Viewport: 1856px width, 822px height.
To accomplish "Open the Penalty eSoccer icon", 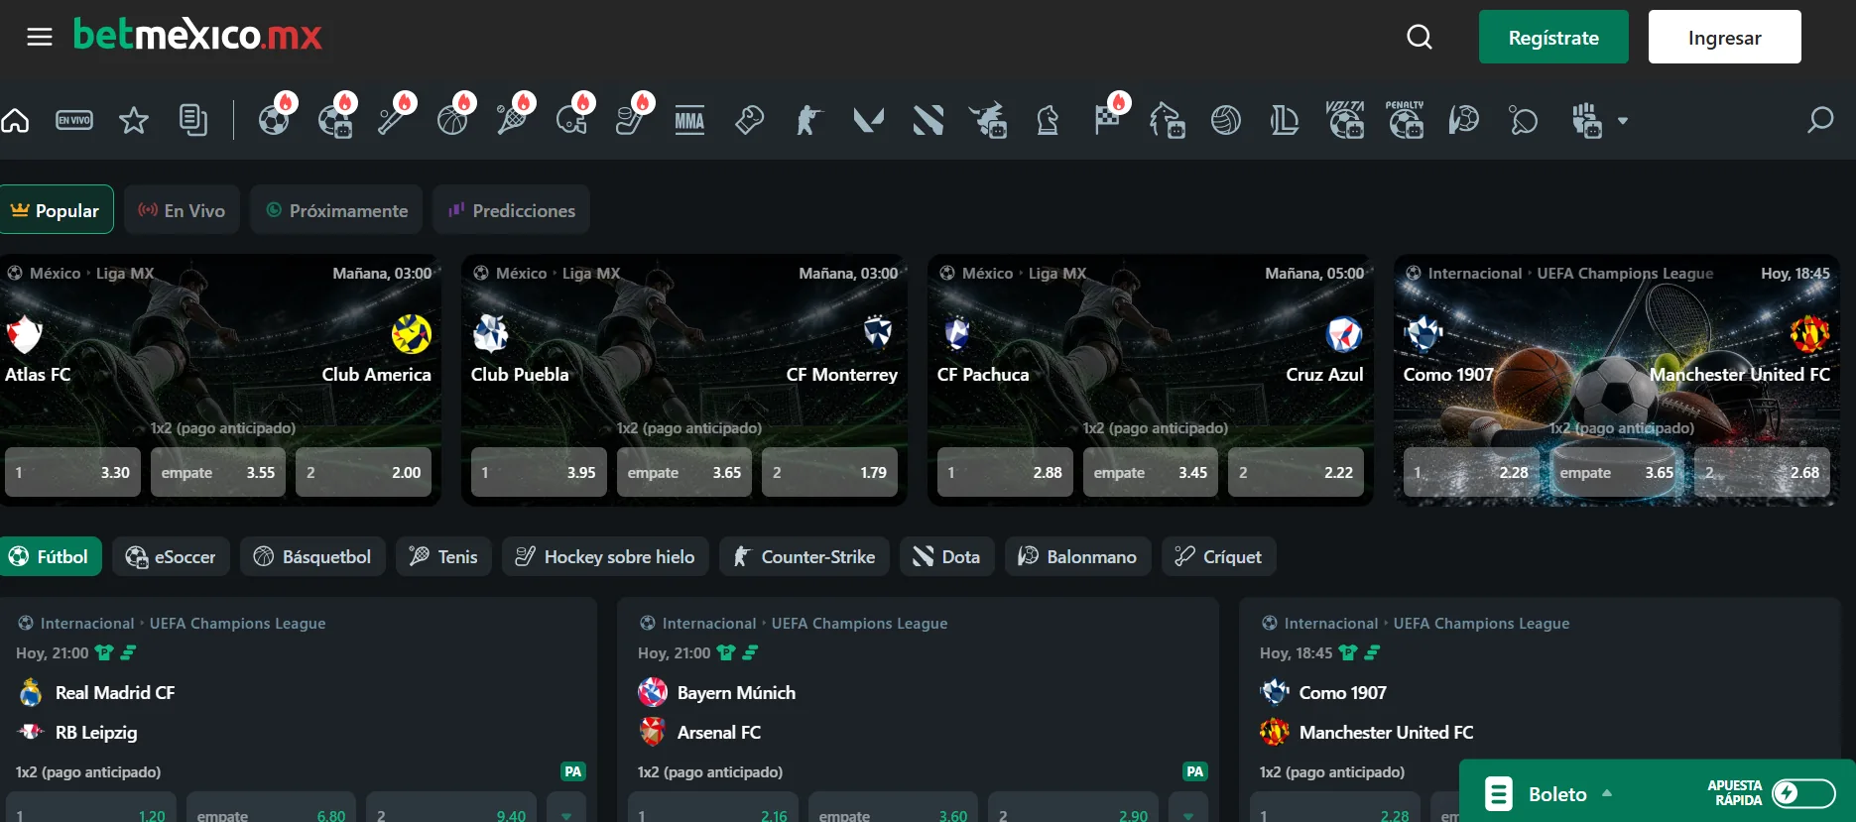I will (x=1405, y=120).
